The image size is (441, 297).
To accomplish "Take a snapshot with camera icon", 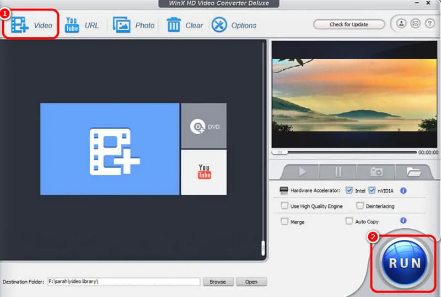I will click(377, 172).
